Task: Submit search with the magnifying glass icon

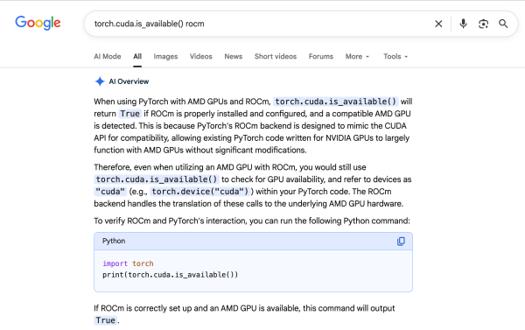Action: point(503,24)
